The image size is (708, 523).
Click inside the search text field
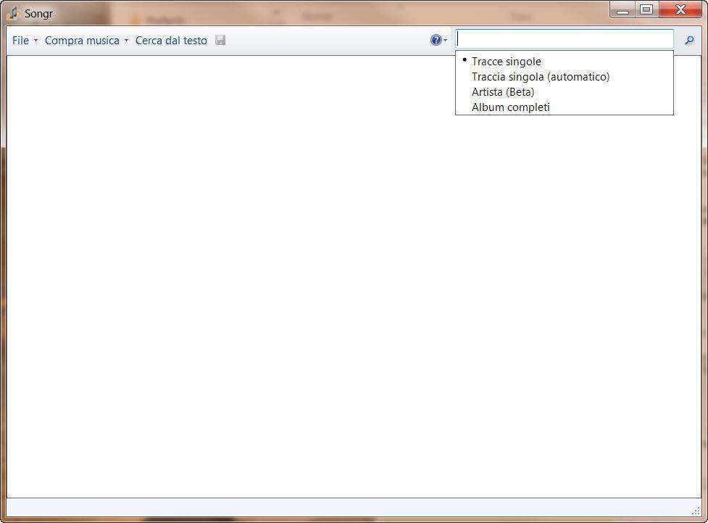(x=565, y=39)
